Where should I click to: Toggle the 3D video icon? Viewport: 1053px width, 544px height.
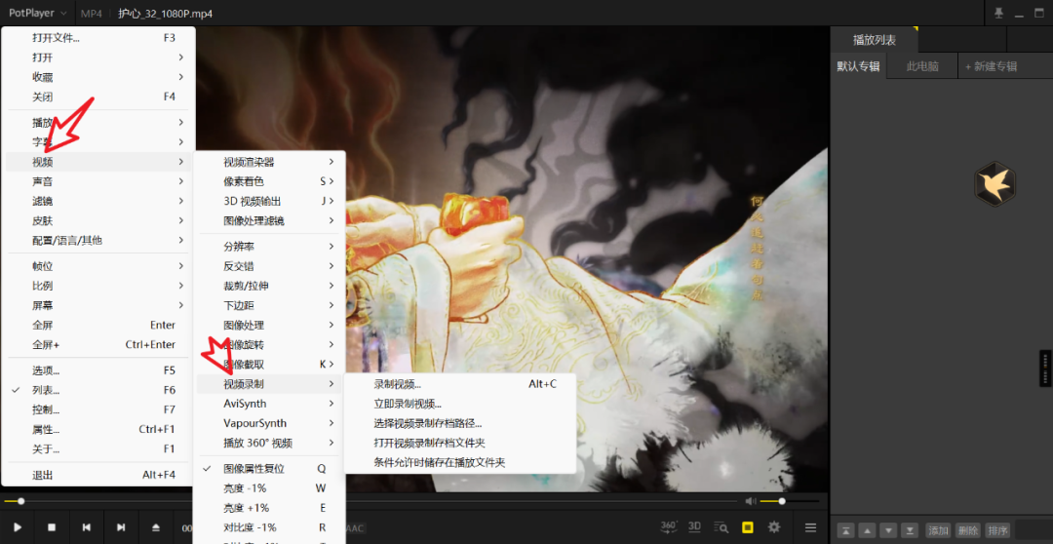click(x=694, y=526)
